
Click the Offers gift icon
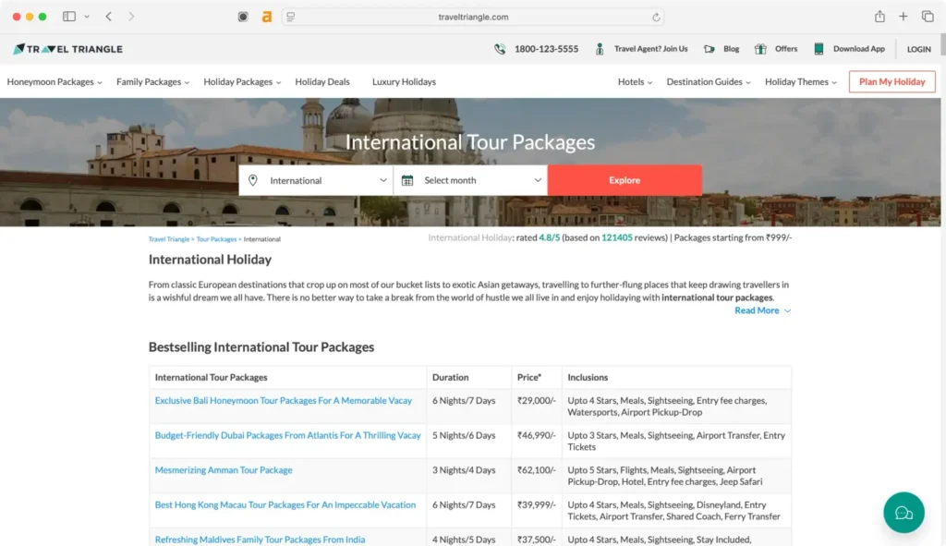tap(760, 49)
